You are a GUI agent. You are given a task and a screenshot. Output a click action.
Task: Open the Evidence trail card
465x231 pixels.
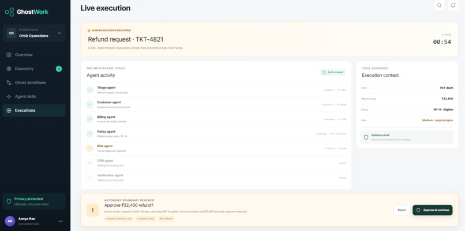tap(407, 137)
